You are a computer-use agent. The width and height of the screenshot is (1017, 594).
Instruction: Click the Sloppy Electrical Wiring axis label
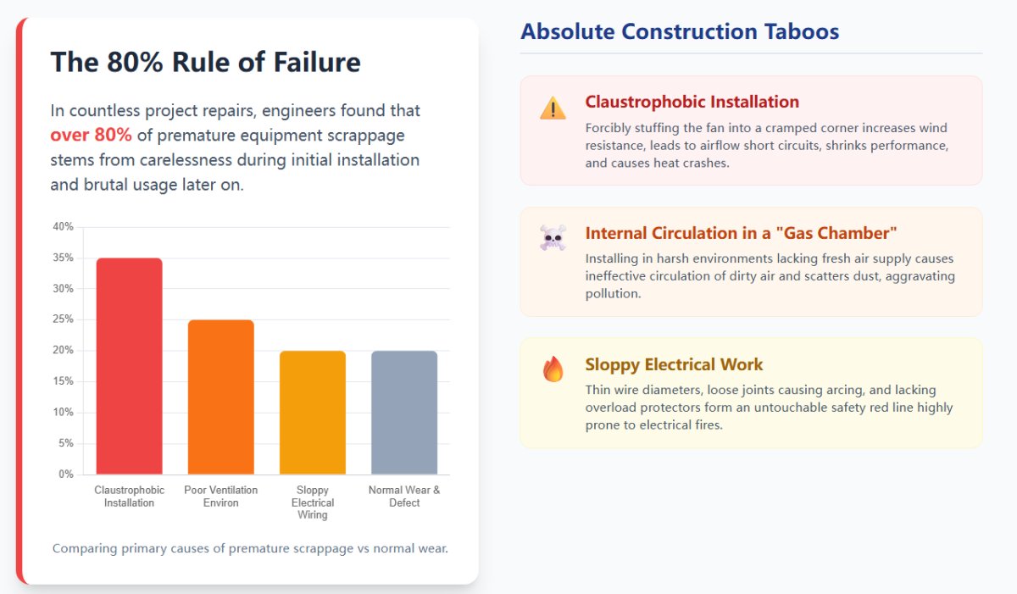pos(312,502)
